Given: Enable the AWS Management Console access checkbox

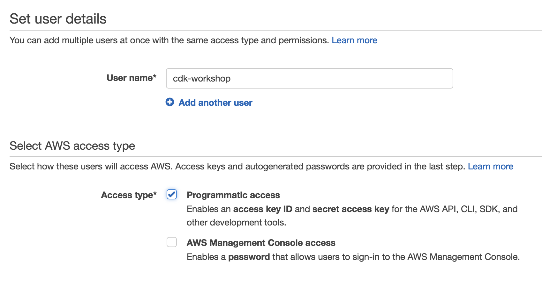Looking at the screenshot, I should tap(172, 242).
